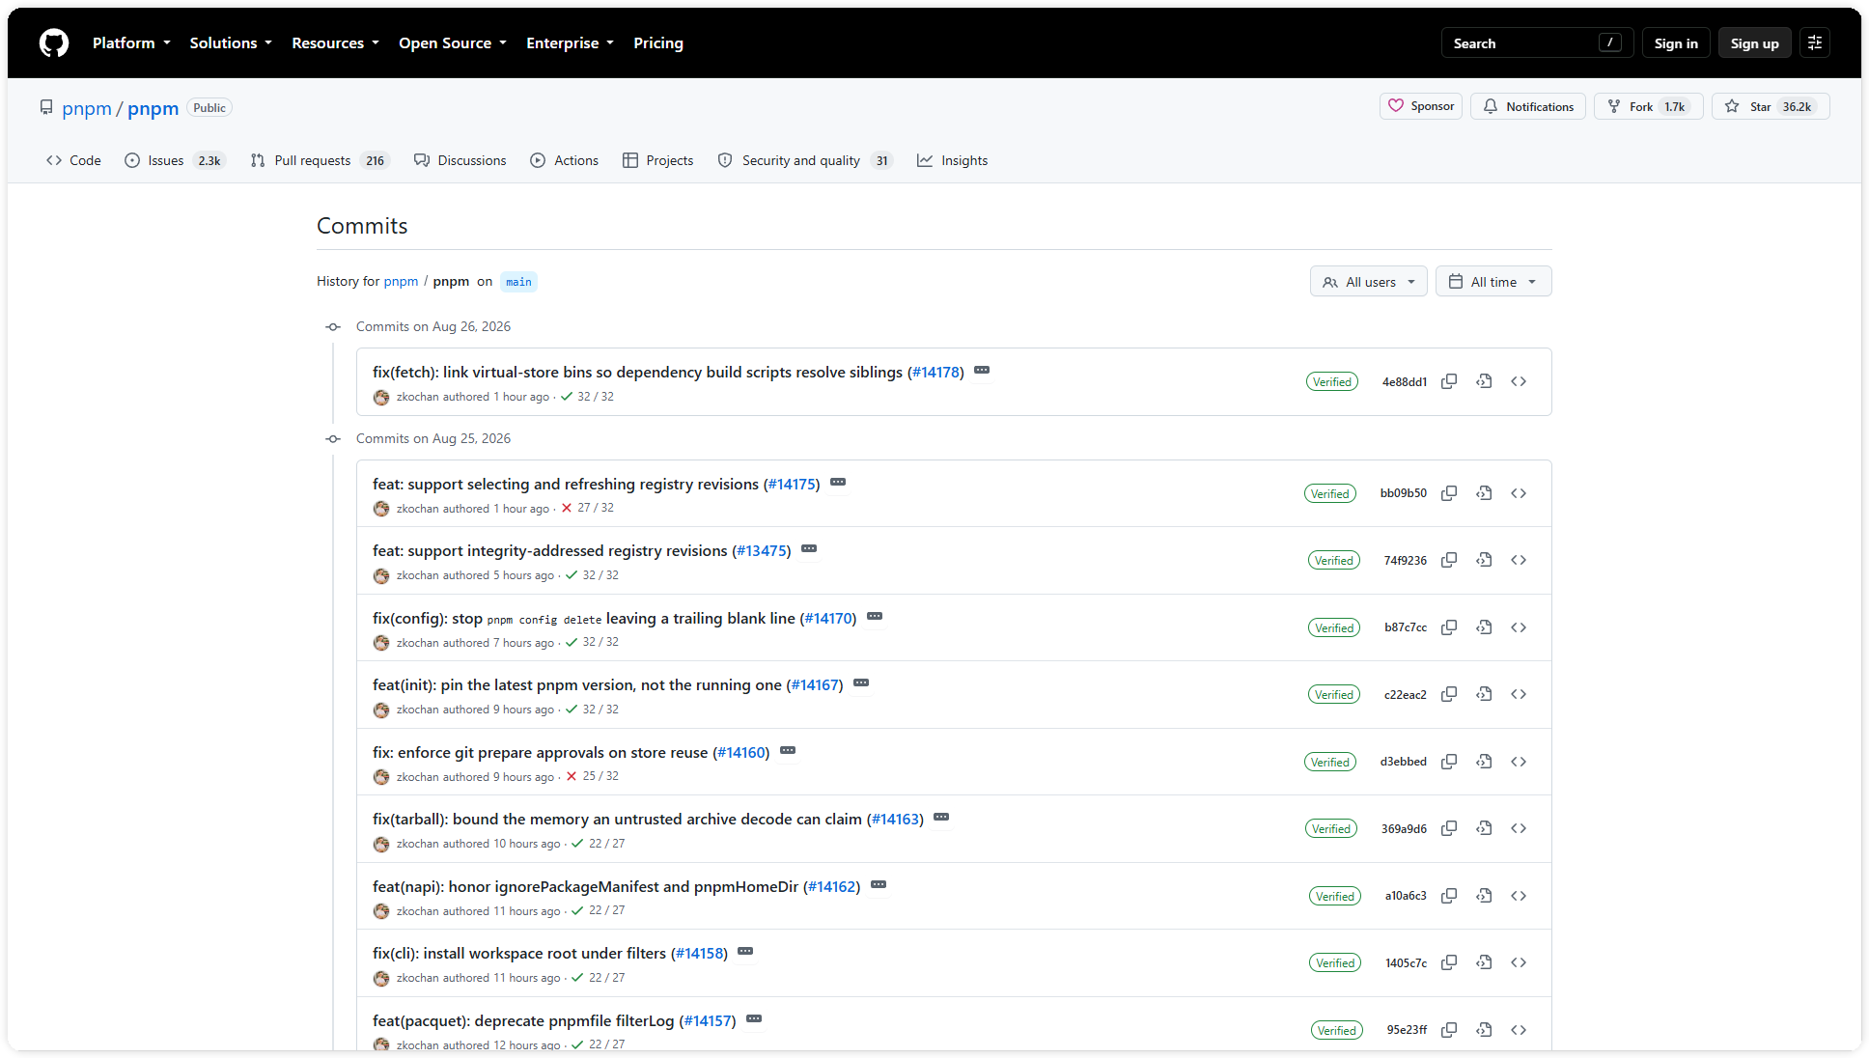The width and height of the screenshot is (1869, 1058).
Task: View commit details icon for 74f9236
Action: point(1484,560)
